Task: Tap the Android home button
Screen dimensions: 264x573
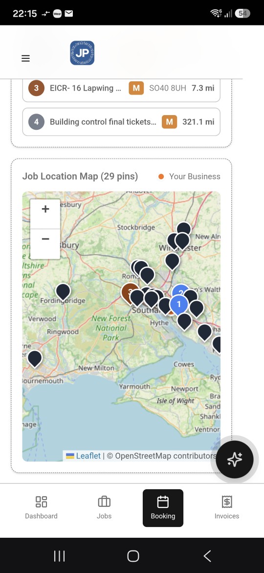Action: tap(133, 556)
